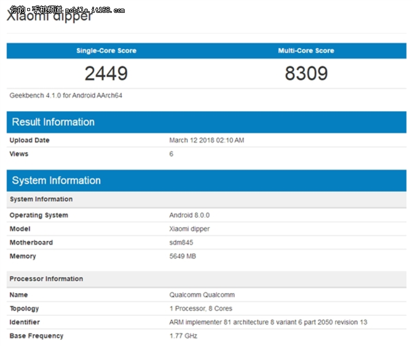
Task: Select the Single-Core Score header
Action: click(x=106, y=50)
